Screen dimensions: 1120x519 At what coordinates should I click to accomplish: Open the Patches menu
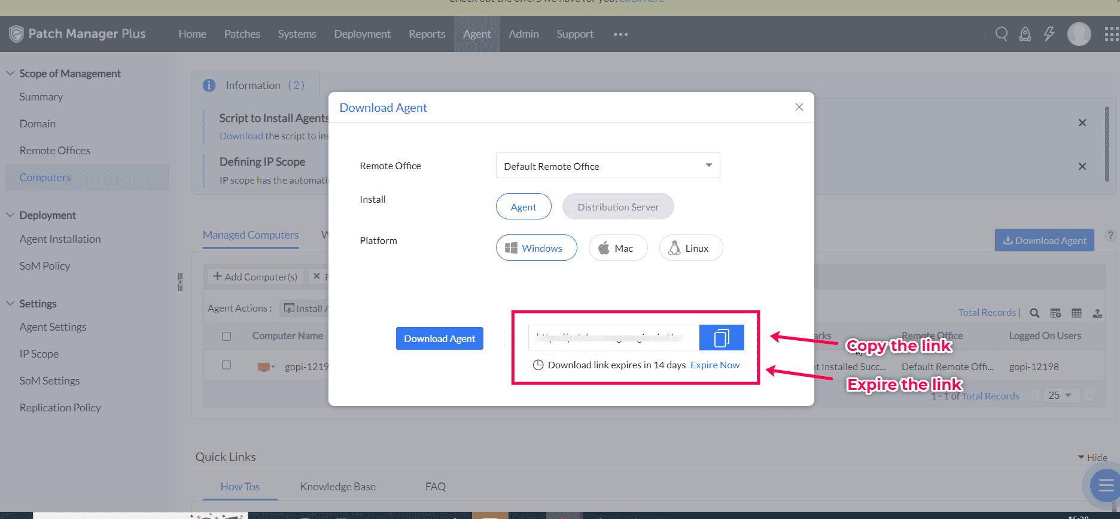pos(242,34)
